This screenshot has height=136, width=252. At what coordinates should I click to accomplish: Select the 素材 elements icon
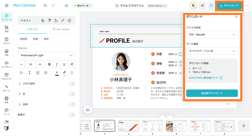tap(7, 29)
